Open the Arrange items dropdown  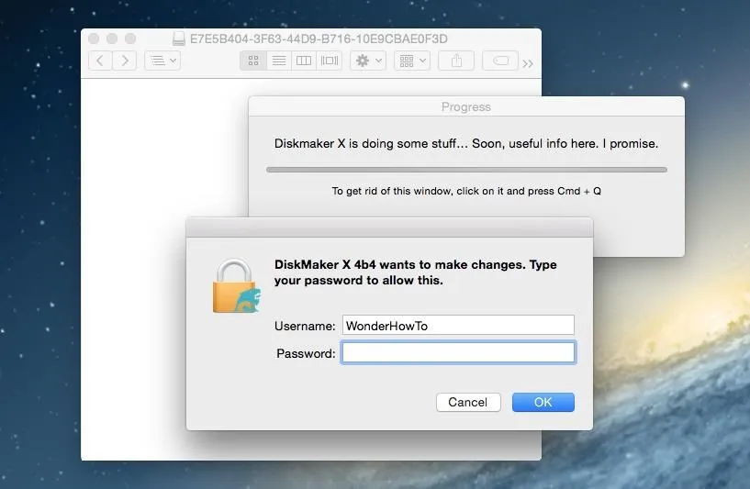[411, 61]
